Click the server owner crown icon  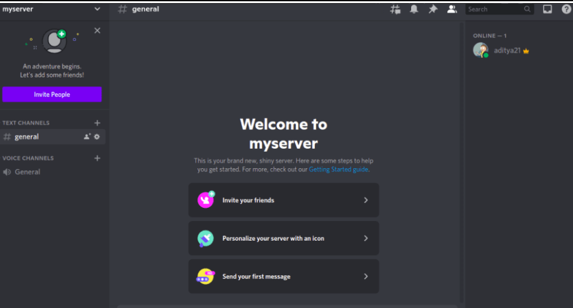[526, 51]
